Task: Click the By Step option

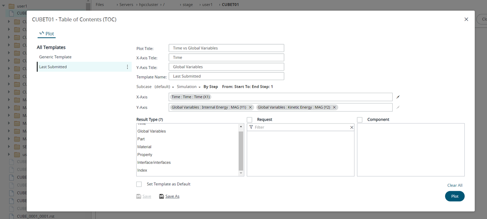Action: pos(211,87)
